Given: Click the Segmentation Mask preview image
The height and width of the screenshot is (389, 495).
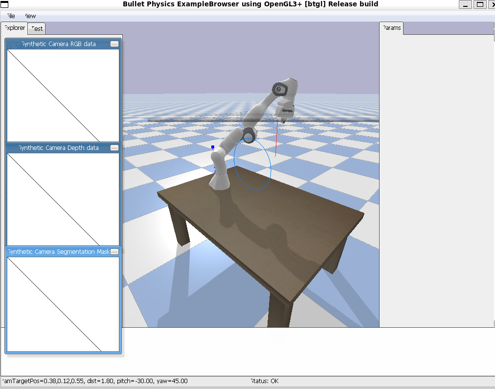Looking at the screenshot, I should (63, 304).
